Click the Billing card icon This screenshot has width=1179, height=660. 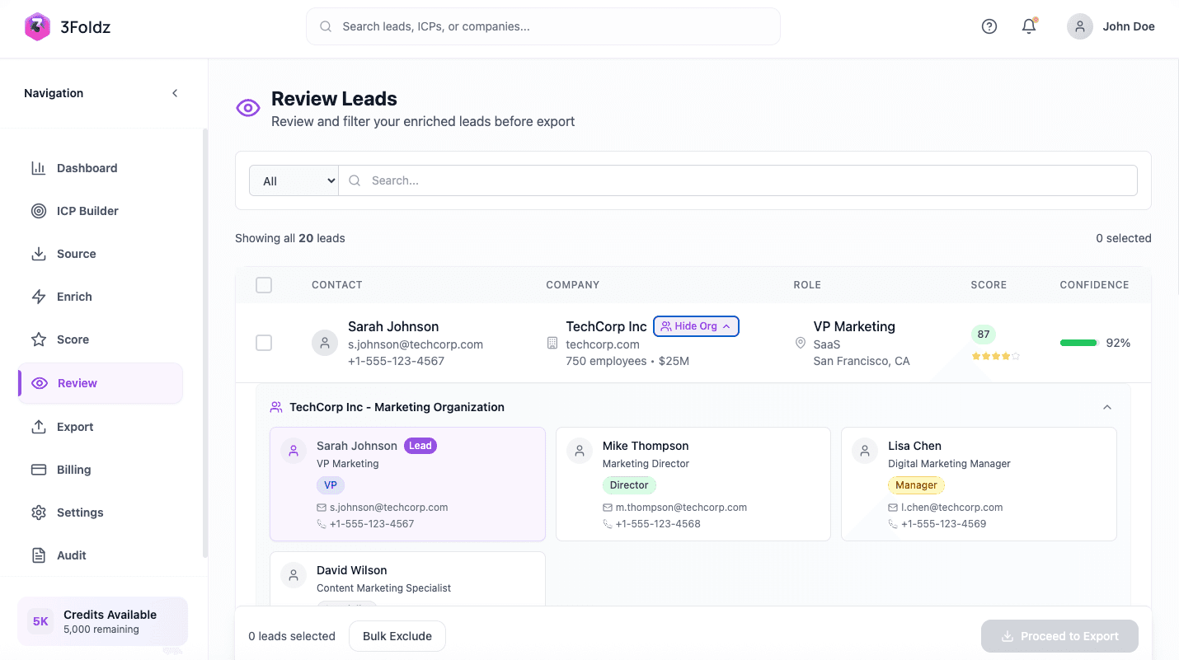pyautogui.click(x=39, y=470)
